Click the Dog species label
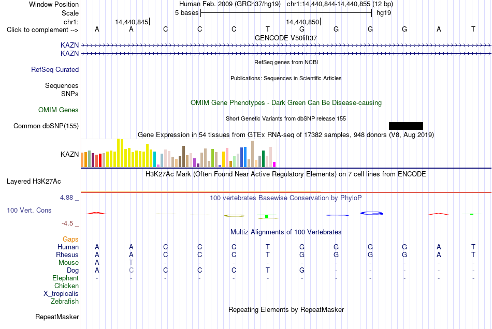492x329 pixels. point(73,270)
